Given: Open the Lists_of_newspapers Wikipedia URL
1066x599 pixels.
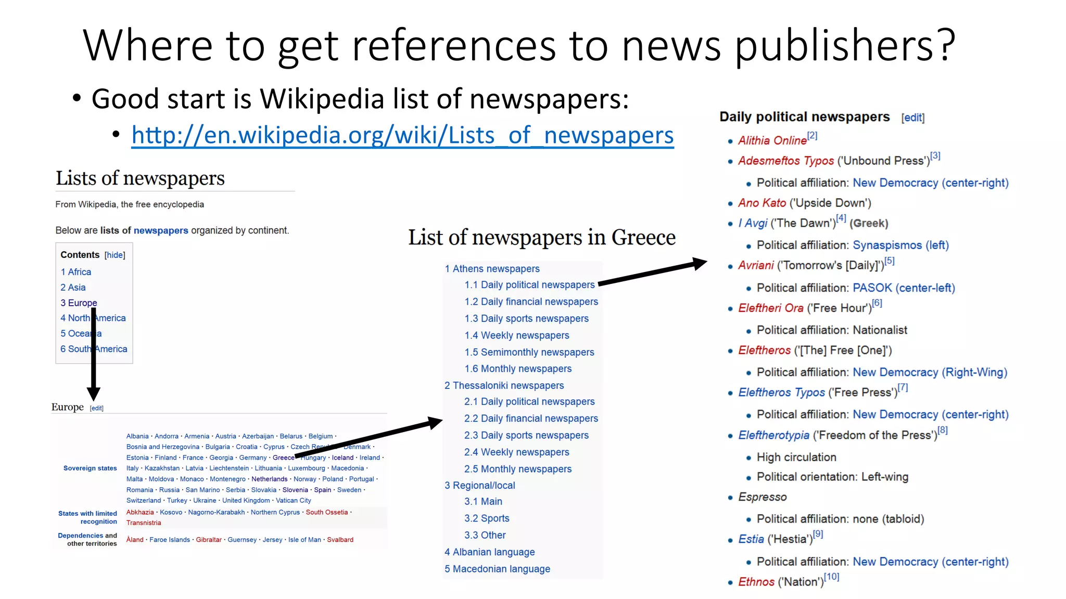Looking at the screenshot, I should click(402, 135).
